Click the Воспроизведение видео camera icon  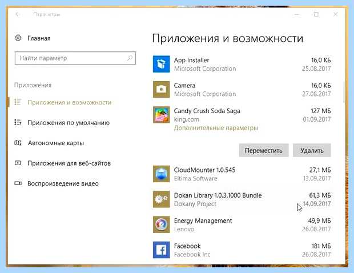[18, 183]
